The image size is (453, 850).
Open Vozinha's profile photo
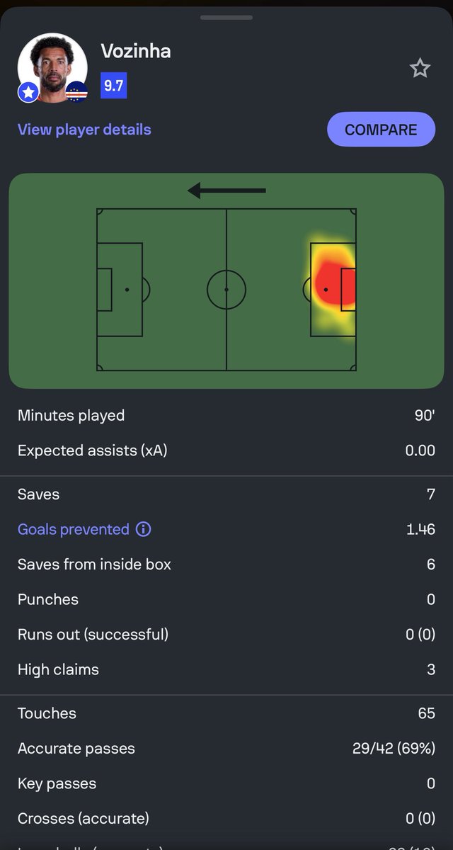click(x=52, y=68)
